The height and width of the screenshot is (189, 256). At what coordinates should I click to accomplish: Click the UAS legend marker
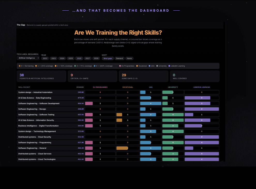coord(149,66)
